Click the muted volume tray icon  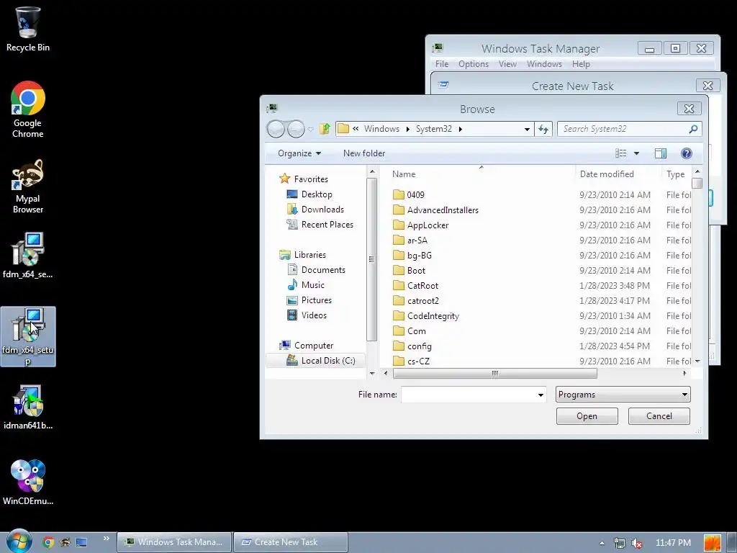click(637, 543)
